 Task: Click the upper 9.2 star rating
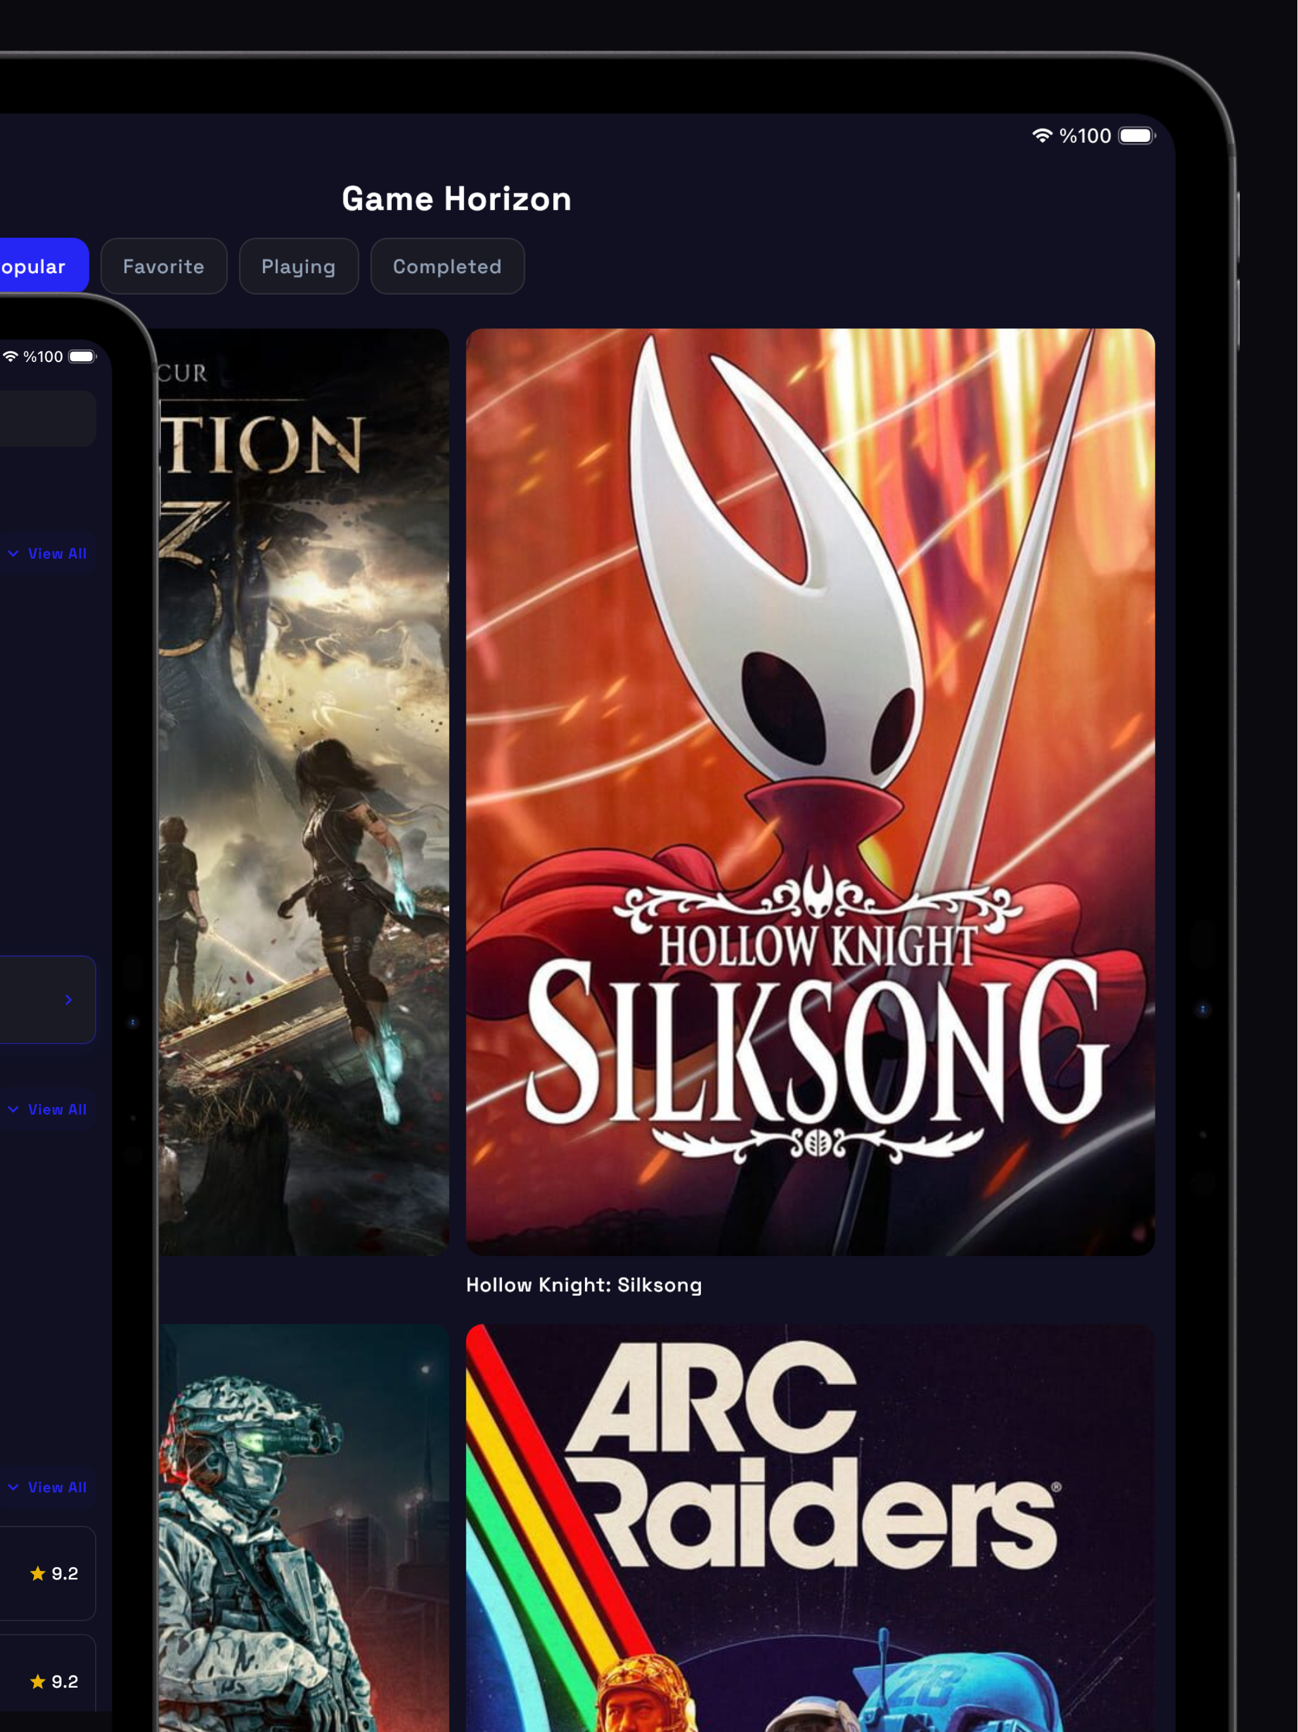click(54, 1574)
